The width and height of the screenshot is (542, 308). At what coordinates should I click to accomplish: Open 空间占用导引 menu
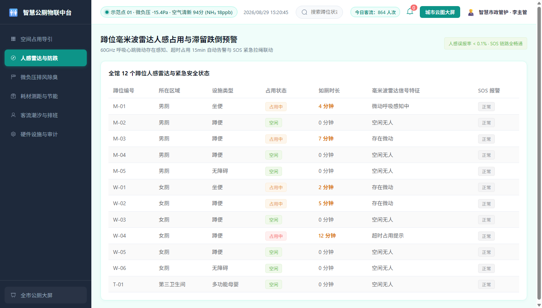tap(46, 39)
